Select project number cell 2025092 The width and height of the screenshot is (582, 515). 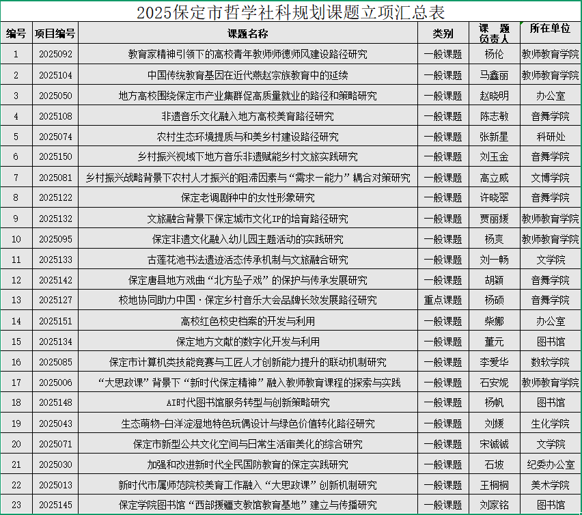[55, 55]
